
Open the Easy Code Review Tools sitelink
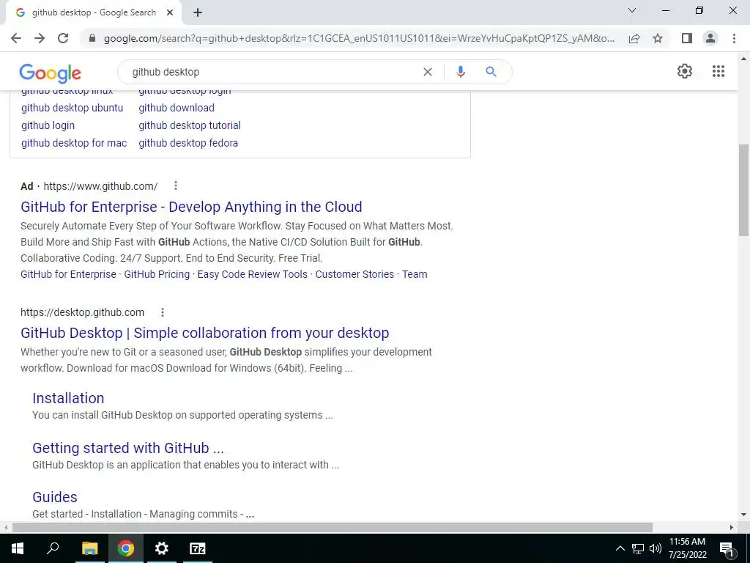tap(253, 274)
